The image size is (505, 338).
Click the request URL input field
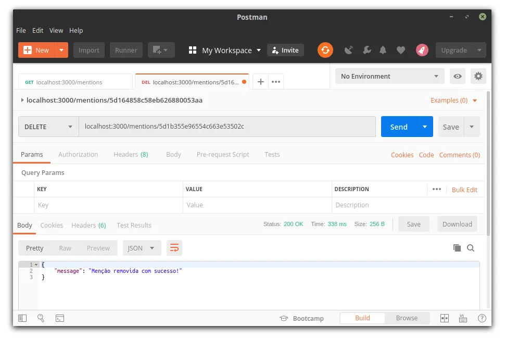pyautogui.click(x=226, y=127)
